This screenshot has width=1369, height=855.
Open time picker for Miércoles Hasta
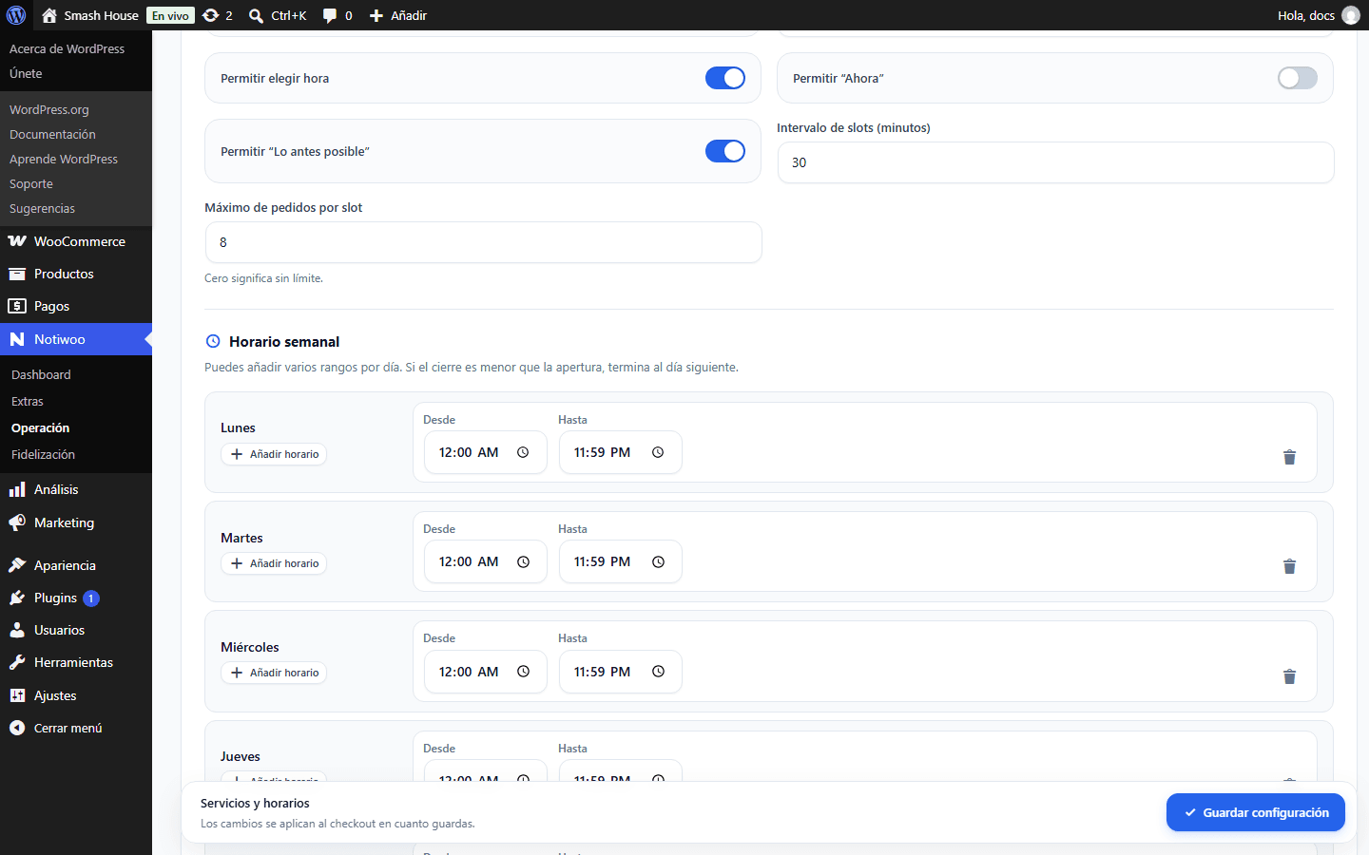(658, 672)
